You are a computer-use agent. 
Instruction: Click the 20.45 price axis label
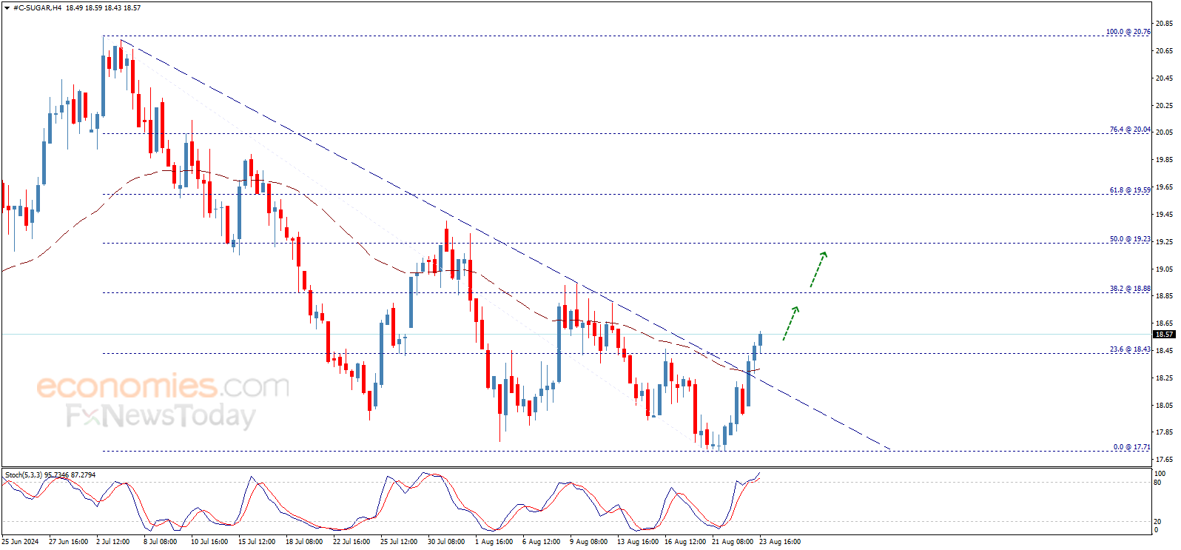(x=1164, y=78)
